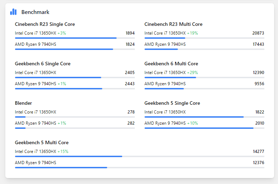278x184 pixels.
Task: Click the Geekbench 6 Multi Core heading
Action: (x=171, y=64)
